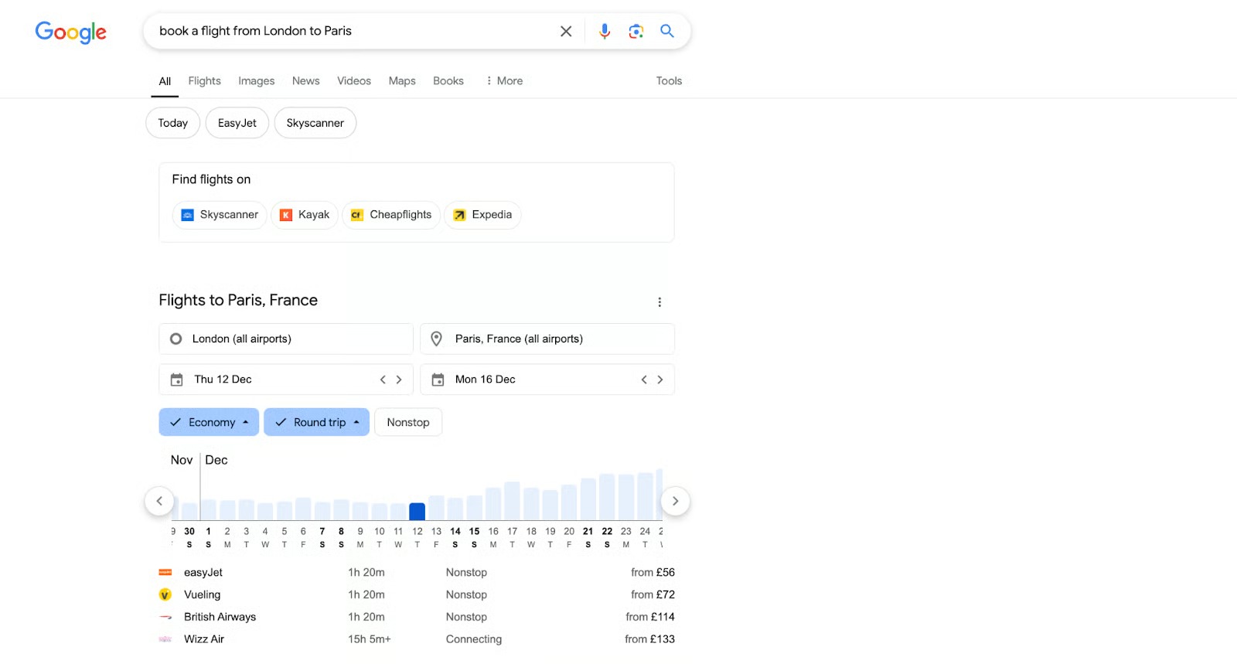
Task: Switch to the Flights tab
Action: point(204,81)
